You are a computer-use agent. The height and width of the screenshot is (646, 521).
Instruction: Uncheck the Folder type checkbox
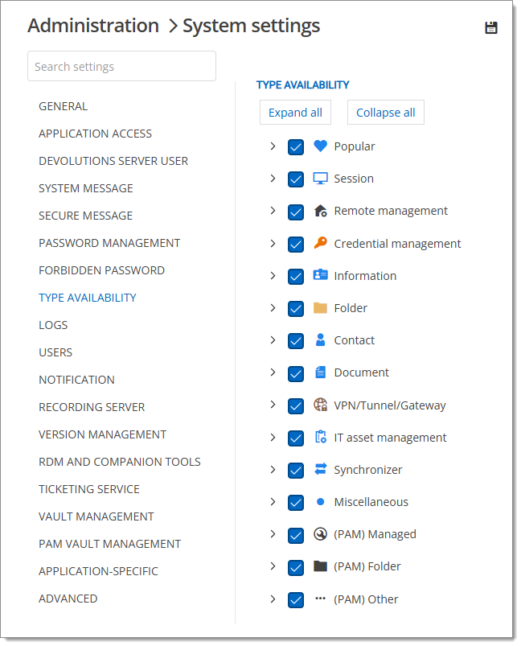295,309
